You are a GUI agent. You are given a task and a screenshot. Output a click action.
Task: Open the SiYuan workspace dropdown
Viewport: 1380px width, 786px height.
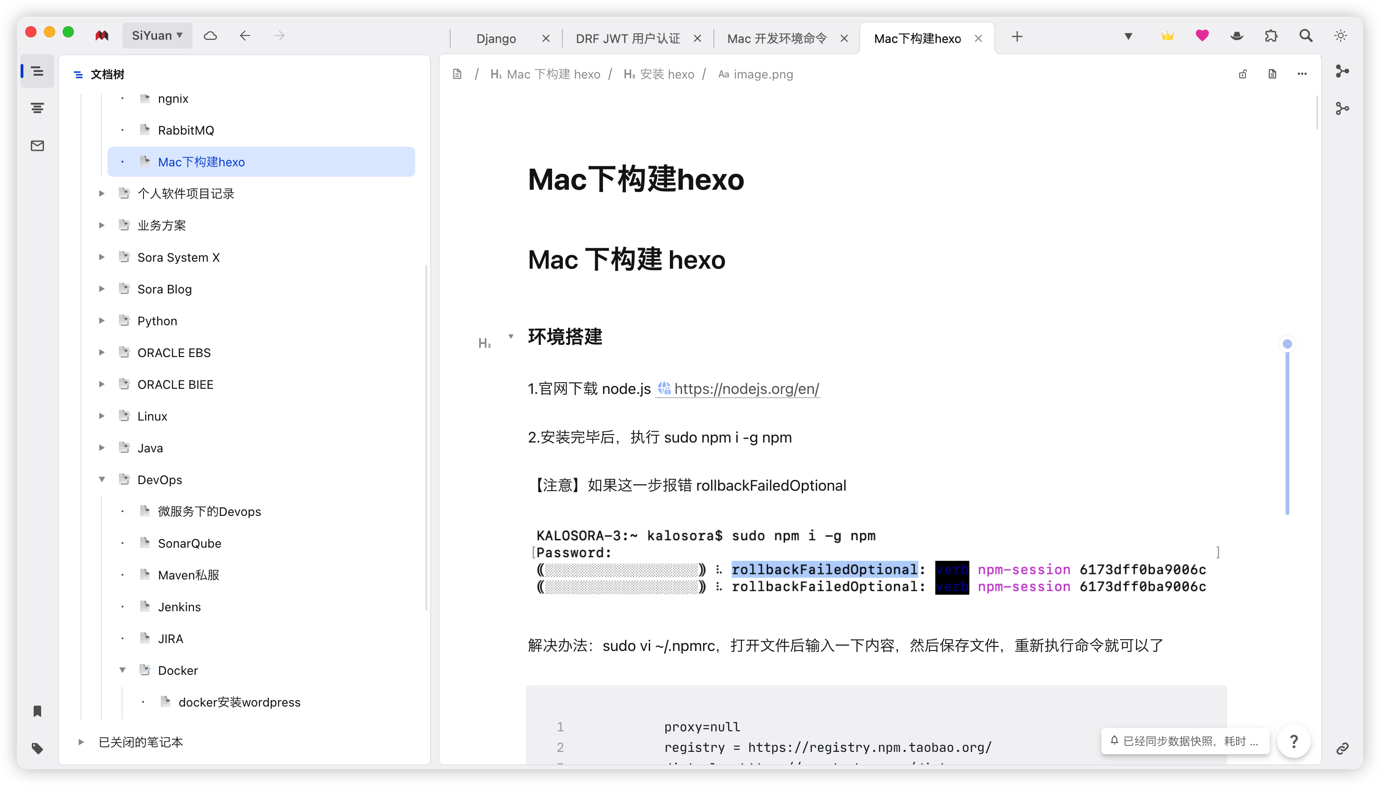point(157,36)
